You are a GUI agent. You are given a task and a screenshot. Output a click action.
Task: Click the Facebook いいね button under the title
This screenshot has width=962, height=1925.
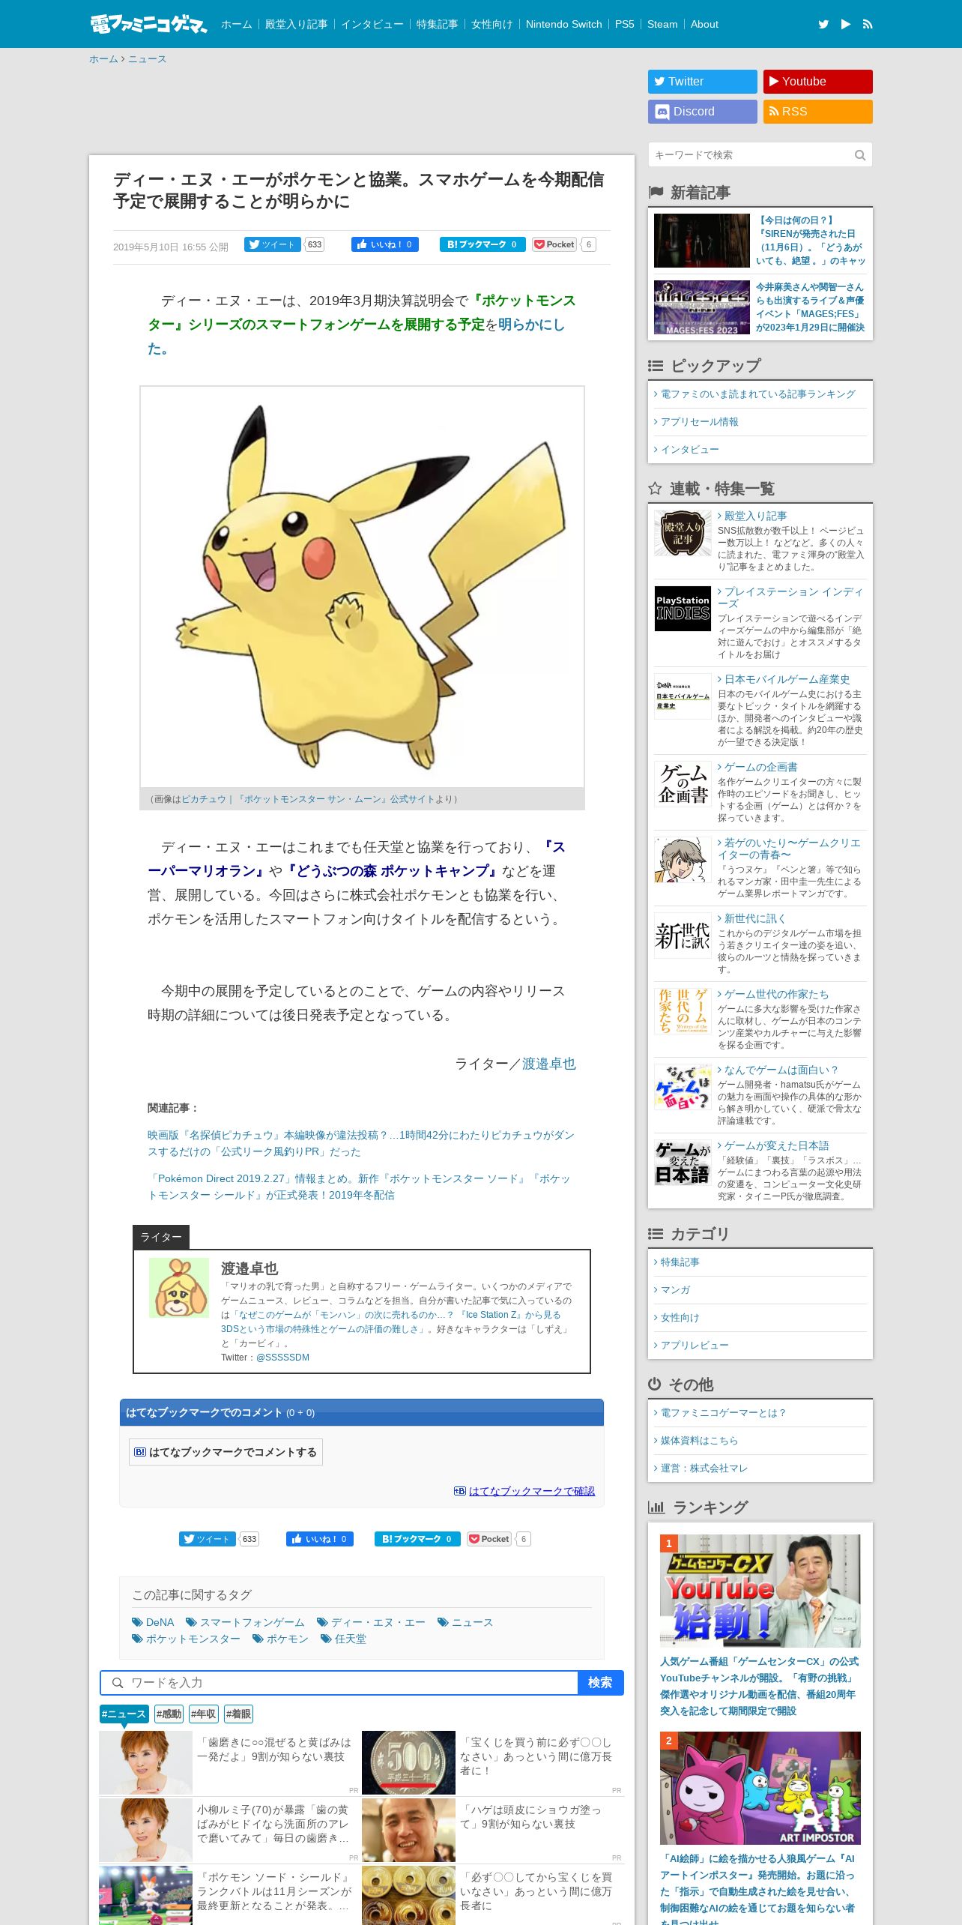[385, 244]
